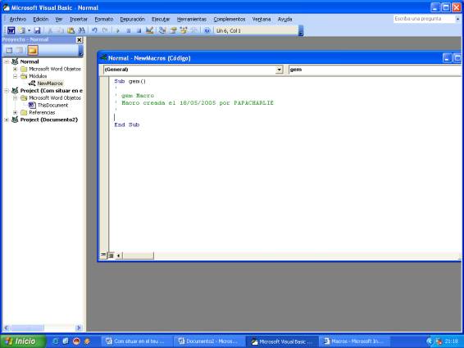Switch to Documento2 taskbar button
The width and height of the screenshot is (464, 348).
210,341
